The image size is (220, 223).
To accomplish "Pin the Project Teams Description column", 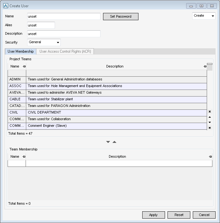I will (205, 67).
